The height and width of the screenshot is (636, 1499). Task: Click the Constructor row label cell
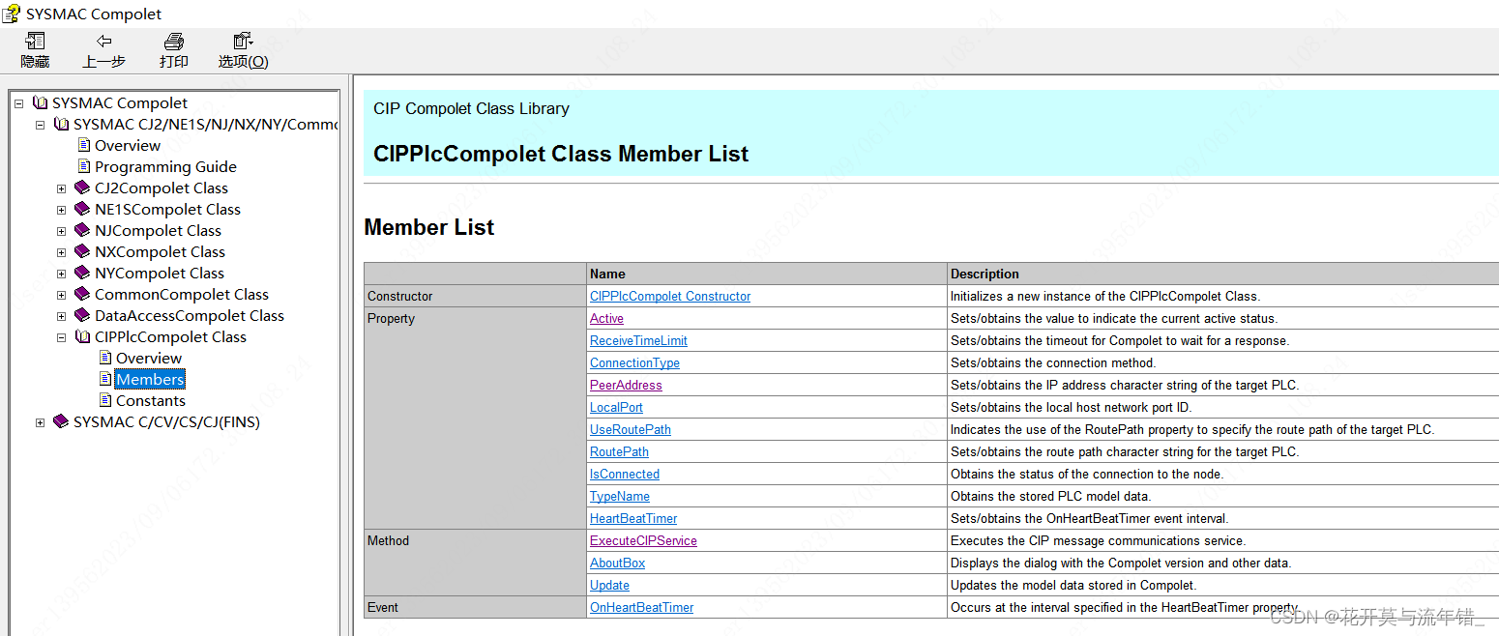[x=475, y=296]
